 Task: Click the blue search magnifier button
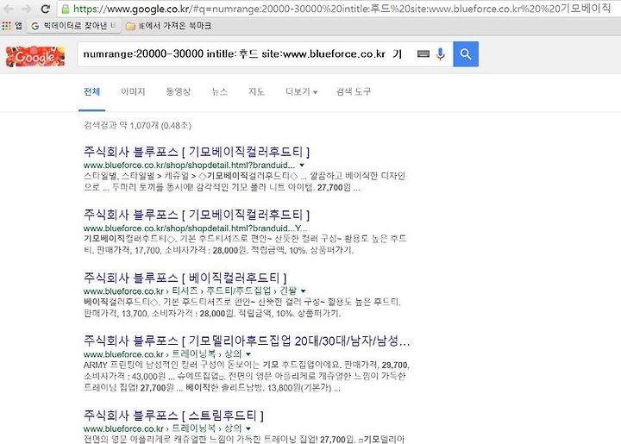[x=466, y=53]
